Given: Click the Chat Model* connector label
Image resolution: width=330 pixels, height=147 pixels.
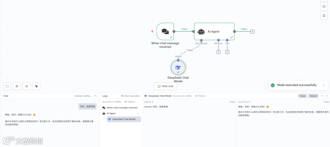Looking at the screenshot, I should [x=201, y=43].
